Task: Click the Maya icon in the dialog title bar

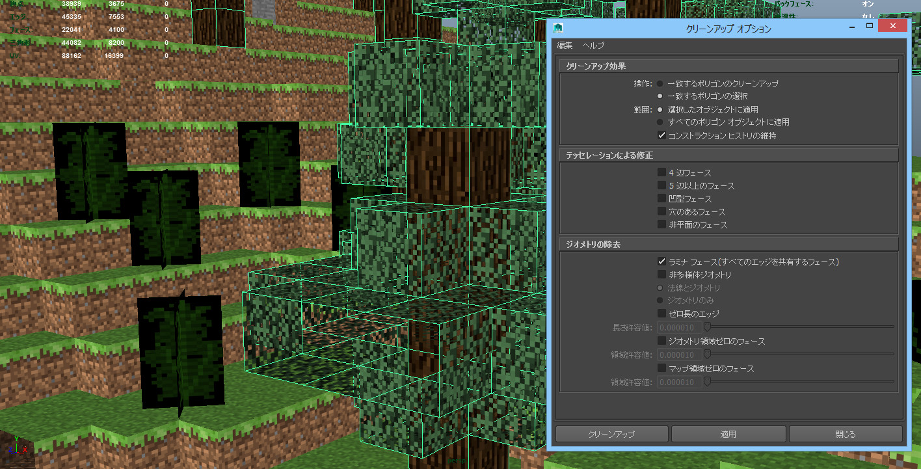Action: [558, 27]
